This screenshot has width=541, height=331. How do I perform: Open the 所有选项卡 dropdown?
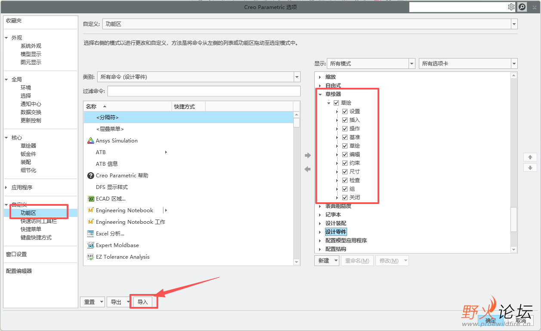(x=514, y=64)
